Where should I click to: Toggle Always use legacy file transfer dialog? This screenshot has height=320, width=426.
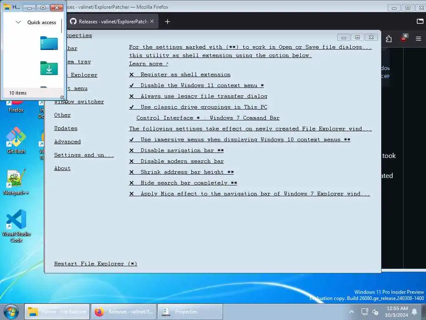point(198,96)
